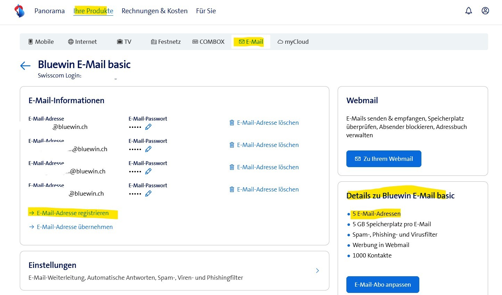Image resolution: width=502 pixels, height=295 pixels.
Task: Edit password of second email address
Action: click(148, 149)
